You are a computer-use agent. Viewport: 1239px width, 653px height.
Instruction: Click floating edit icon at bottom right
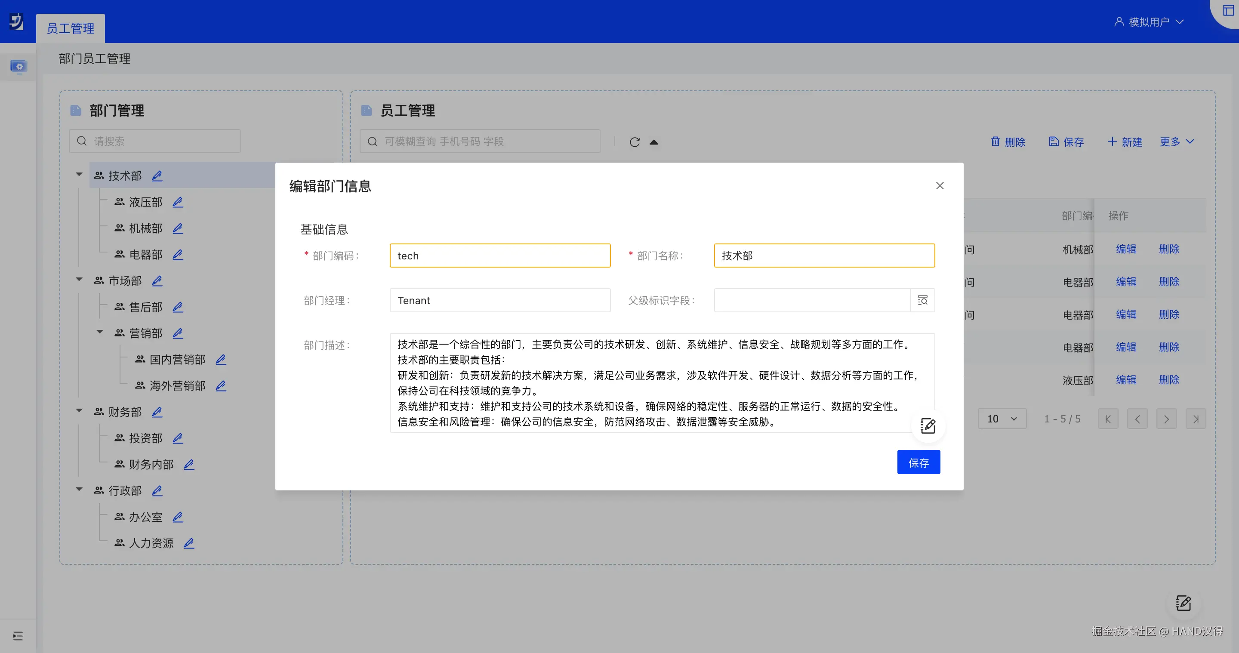point(1183,603)
